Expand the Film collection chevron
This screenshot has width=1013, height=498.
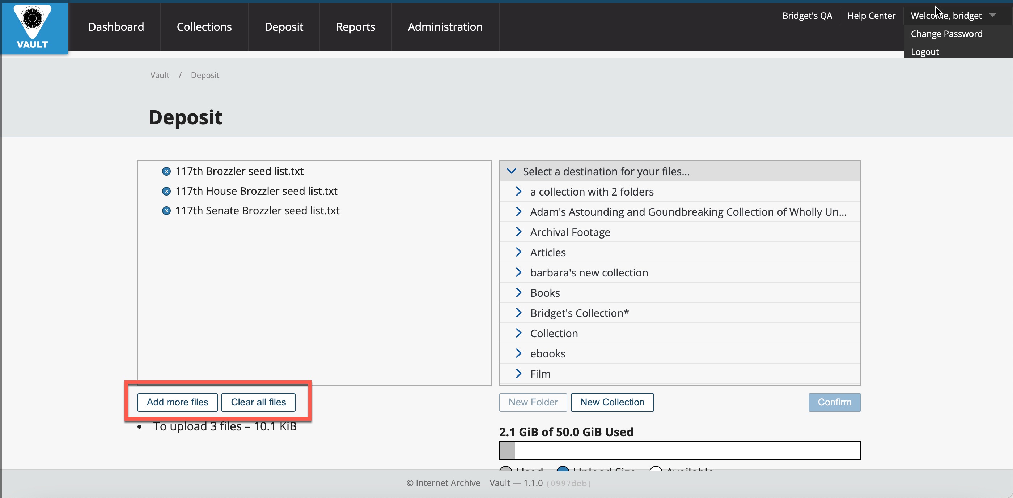518,374
